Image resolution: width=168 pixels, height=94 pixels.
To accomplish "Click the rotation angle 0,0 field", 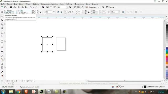I will (x=49, y=12).
